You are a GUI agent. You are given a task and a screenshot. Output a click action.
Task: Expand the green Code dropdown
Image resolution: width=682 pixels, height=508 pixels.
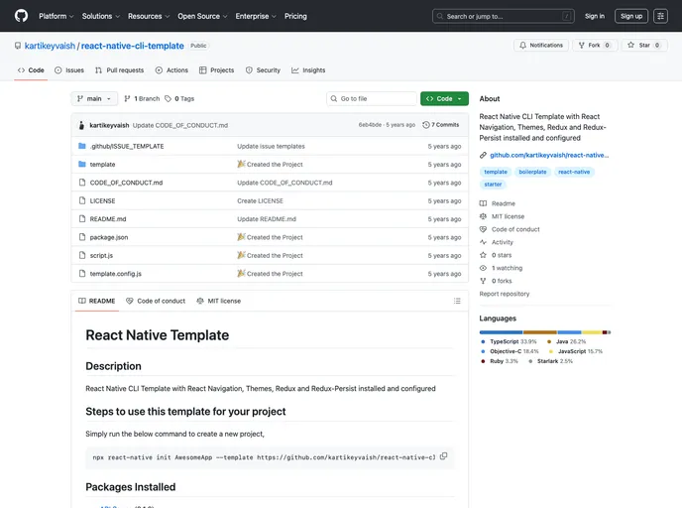[444, 98]
